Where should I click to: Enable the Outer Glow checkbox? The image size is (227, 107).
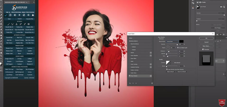tap(130, 73)
